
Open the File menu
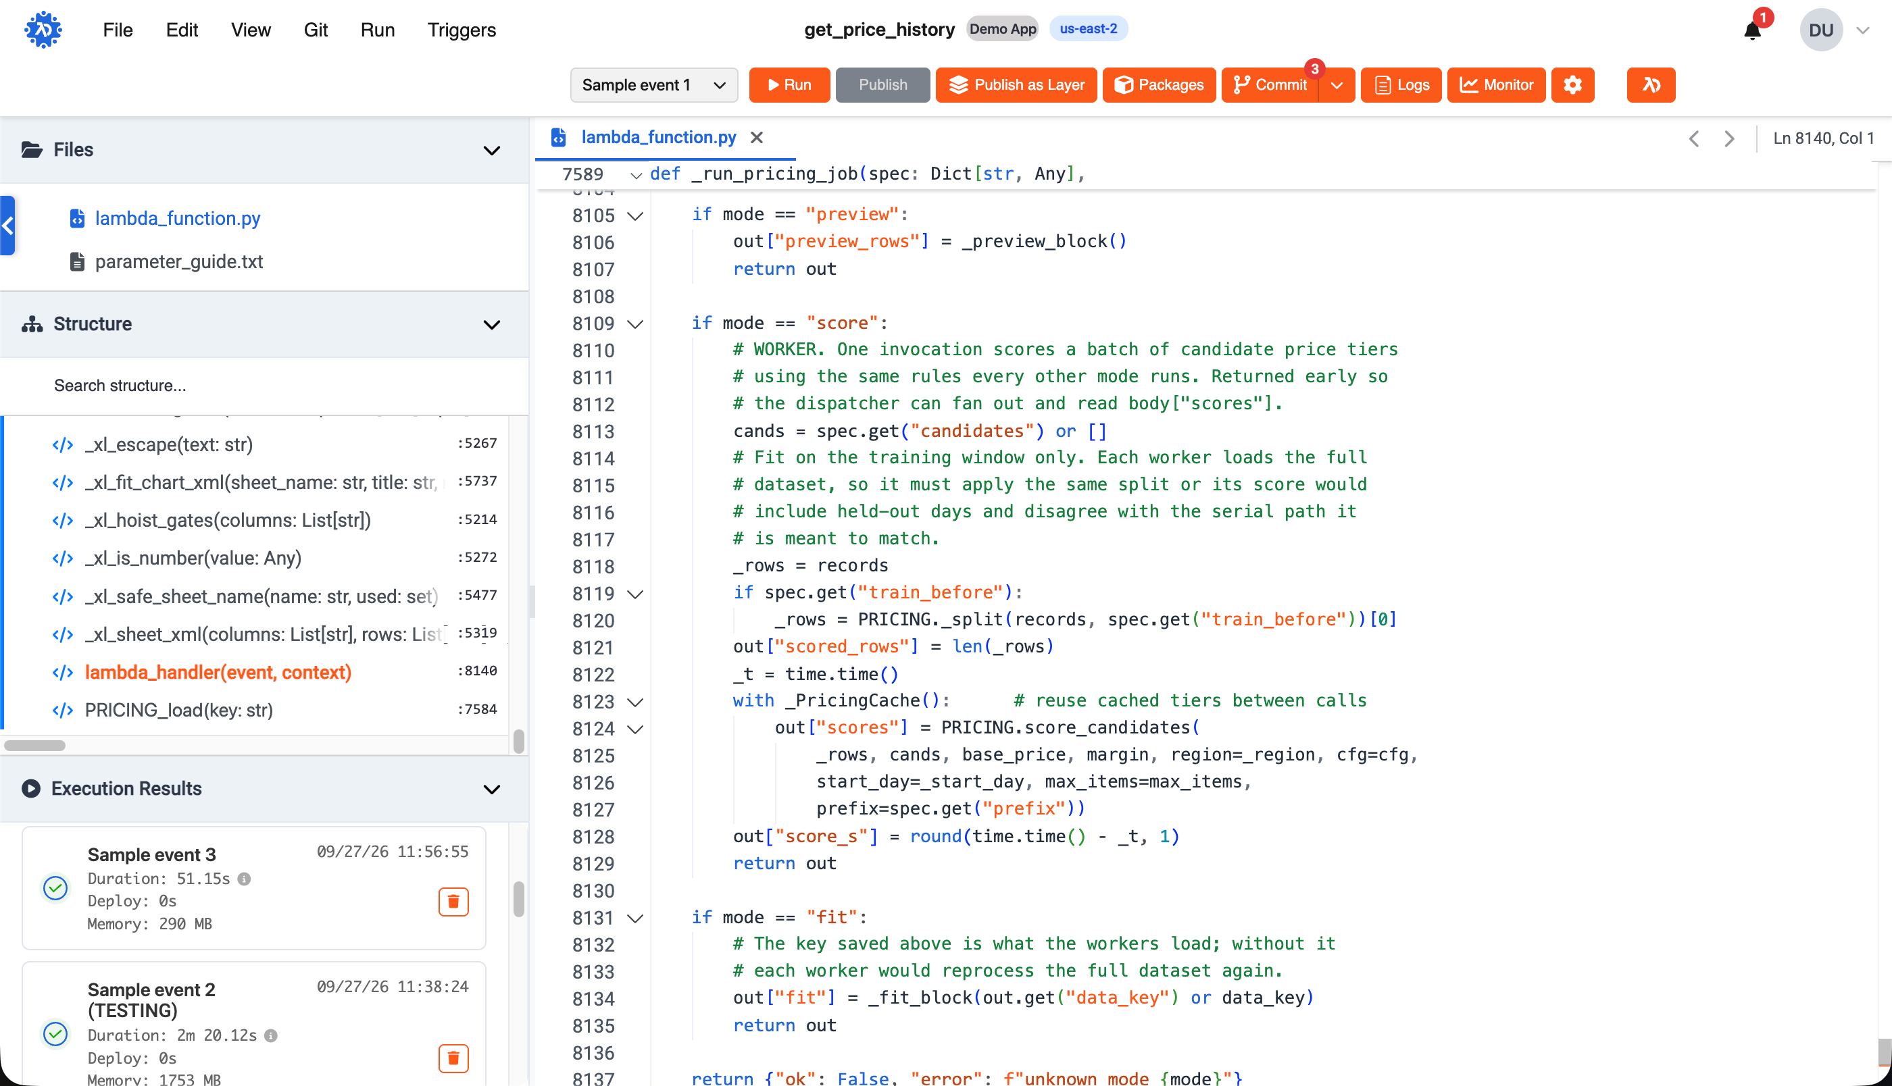click(118, 30)
